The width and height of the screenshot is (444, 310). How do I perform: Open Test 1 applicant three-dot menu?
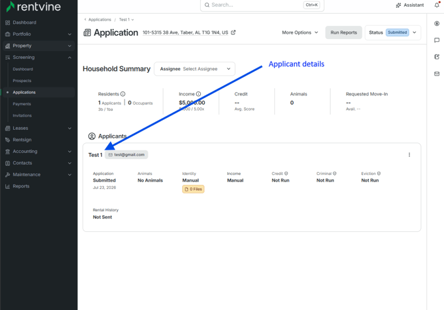pyautogui.click(x=409, y=155)
